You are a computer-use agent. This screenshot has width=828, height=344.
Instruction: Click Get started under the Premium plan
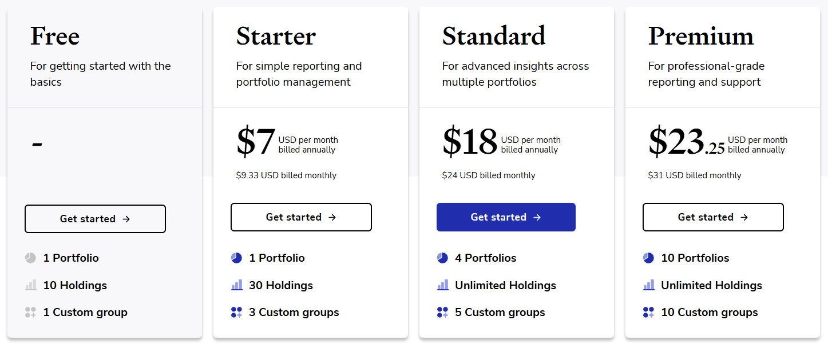713,217
